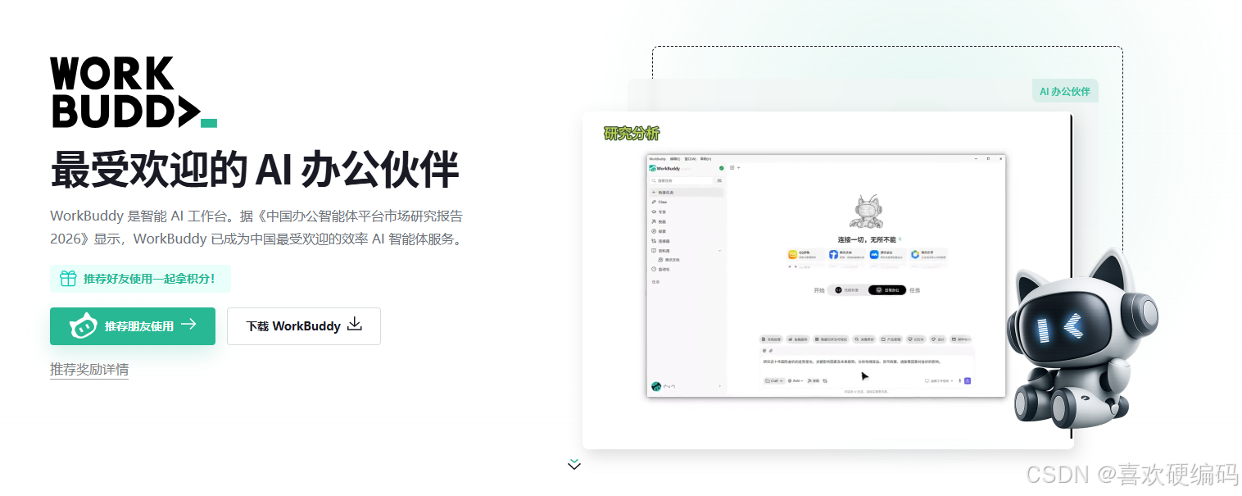Open the WorkBuddy menu in the preview menu bar

tap(657, 159)
